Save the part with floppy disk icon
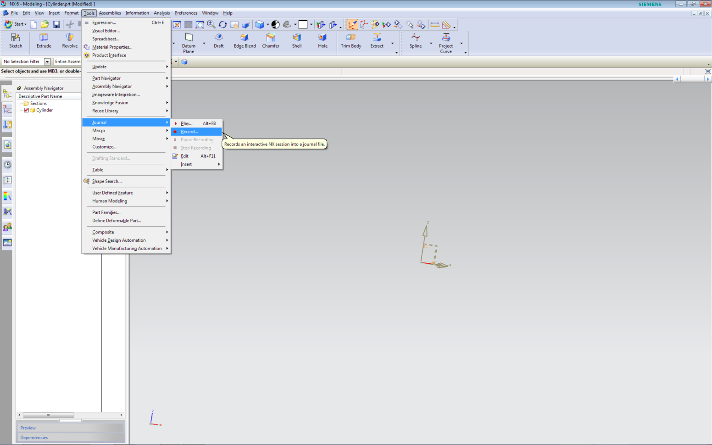The width and height of the screenshot is (712, 445). click(x=56, y=24)
